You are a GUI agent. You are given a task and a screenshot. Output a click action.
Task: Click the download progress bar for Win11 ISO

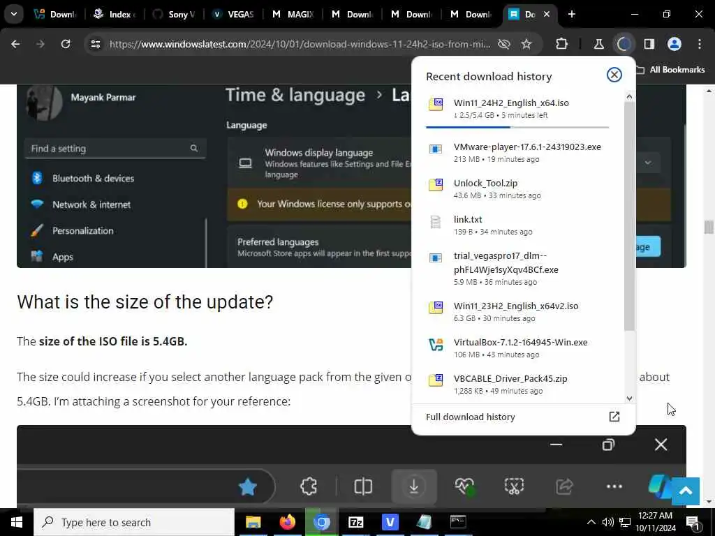(x=517, y=127)
